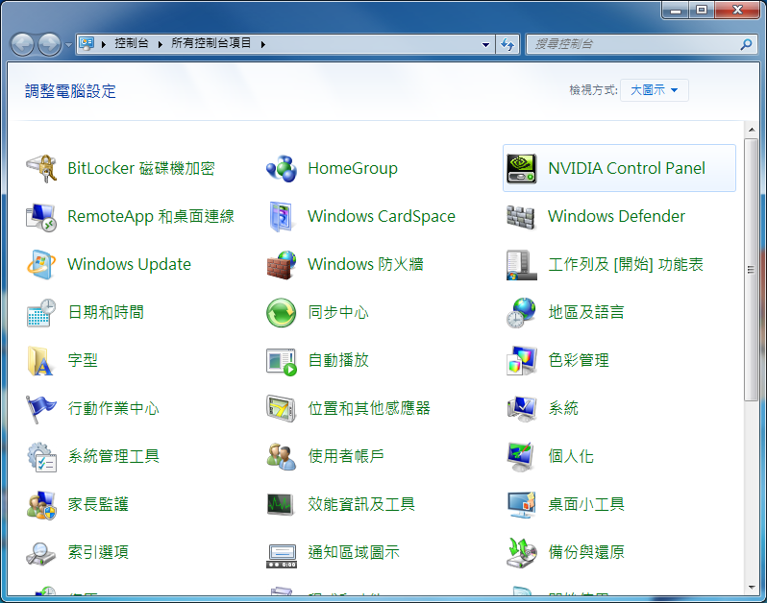The width and height of the screenshot is (767, 603).
Task: Launch Windows Defender via its wall icon
Action: pyautogui.click(x=522, y=217)
